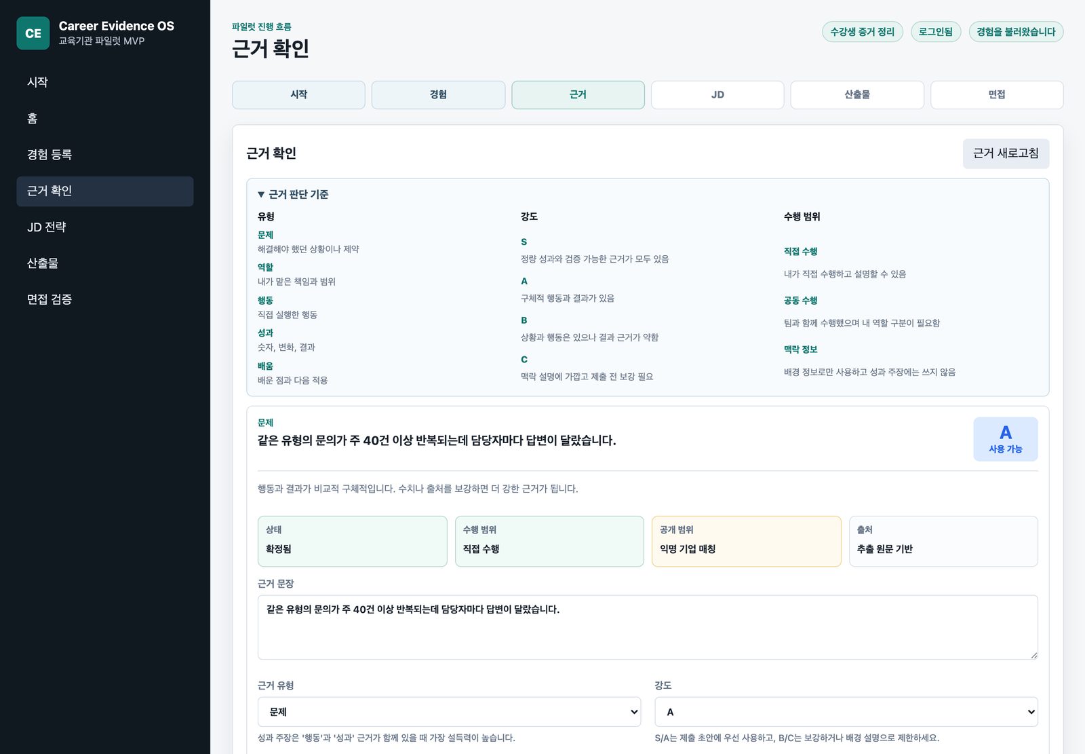1085x754 pixels.
Task: Collapse the 근거 판단 기준 disclosure triangle
Action: [x=261, y=195]
